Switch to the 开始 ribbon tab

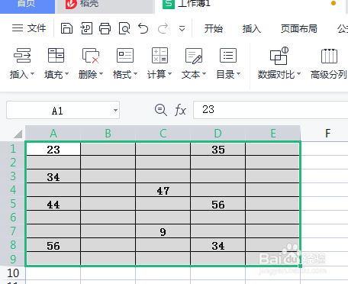click(x=214, y=28)
